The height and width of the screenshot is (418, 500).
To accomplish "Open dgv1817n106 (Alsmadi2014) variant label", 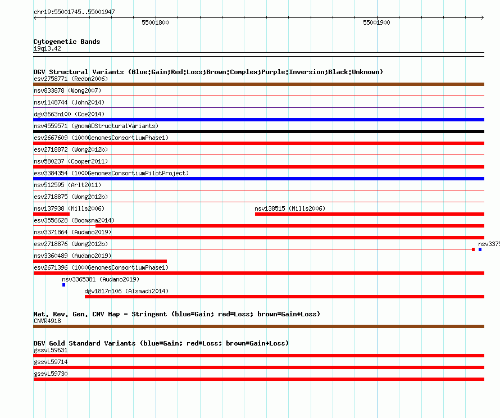I will [x=126, y=291].
